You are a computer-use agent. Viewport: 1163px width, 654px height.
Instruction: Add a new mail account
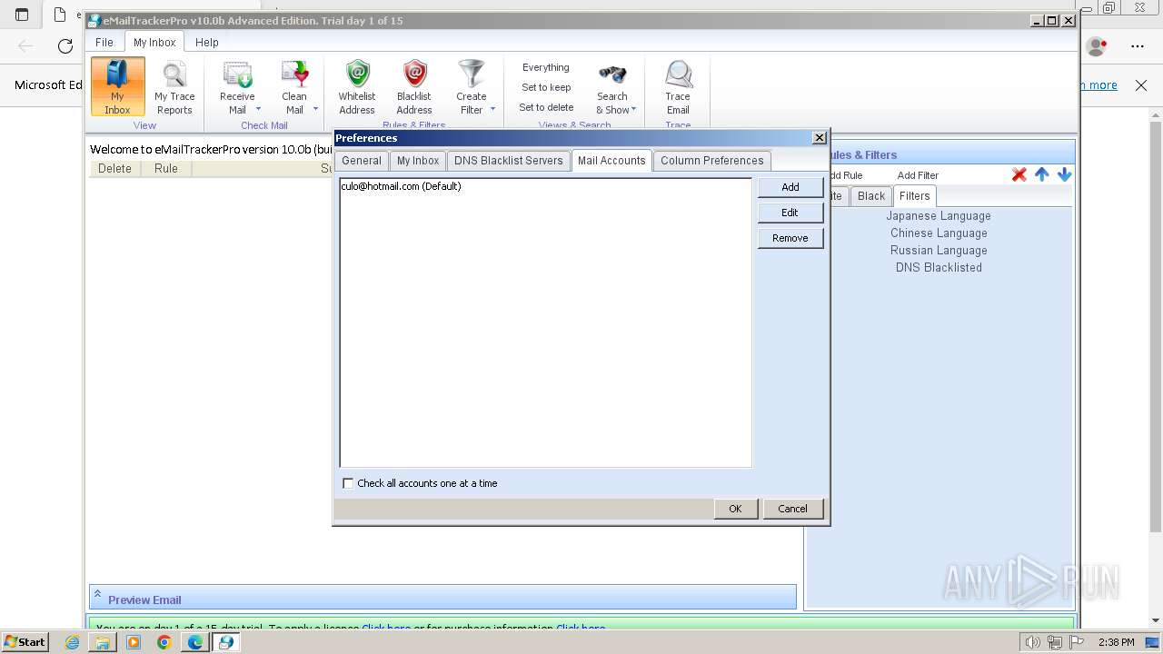tap(790, 186)
